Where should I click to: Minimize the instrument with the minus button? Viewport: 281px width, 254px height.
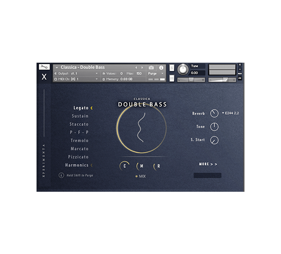pyautogui.click(x=240, y=69)
